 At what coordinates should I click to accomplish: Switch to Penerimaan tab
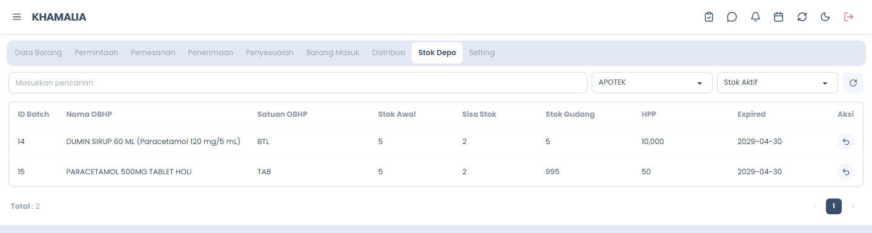point(210,53)
